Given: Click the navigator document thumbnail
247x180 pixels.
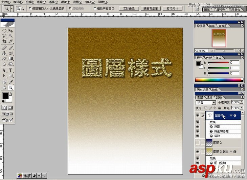Looking at the screenshot, I should click(219, 38).
